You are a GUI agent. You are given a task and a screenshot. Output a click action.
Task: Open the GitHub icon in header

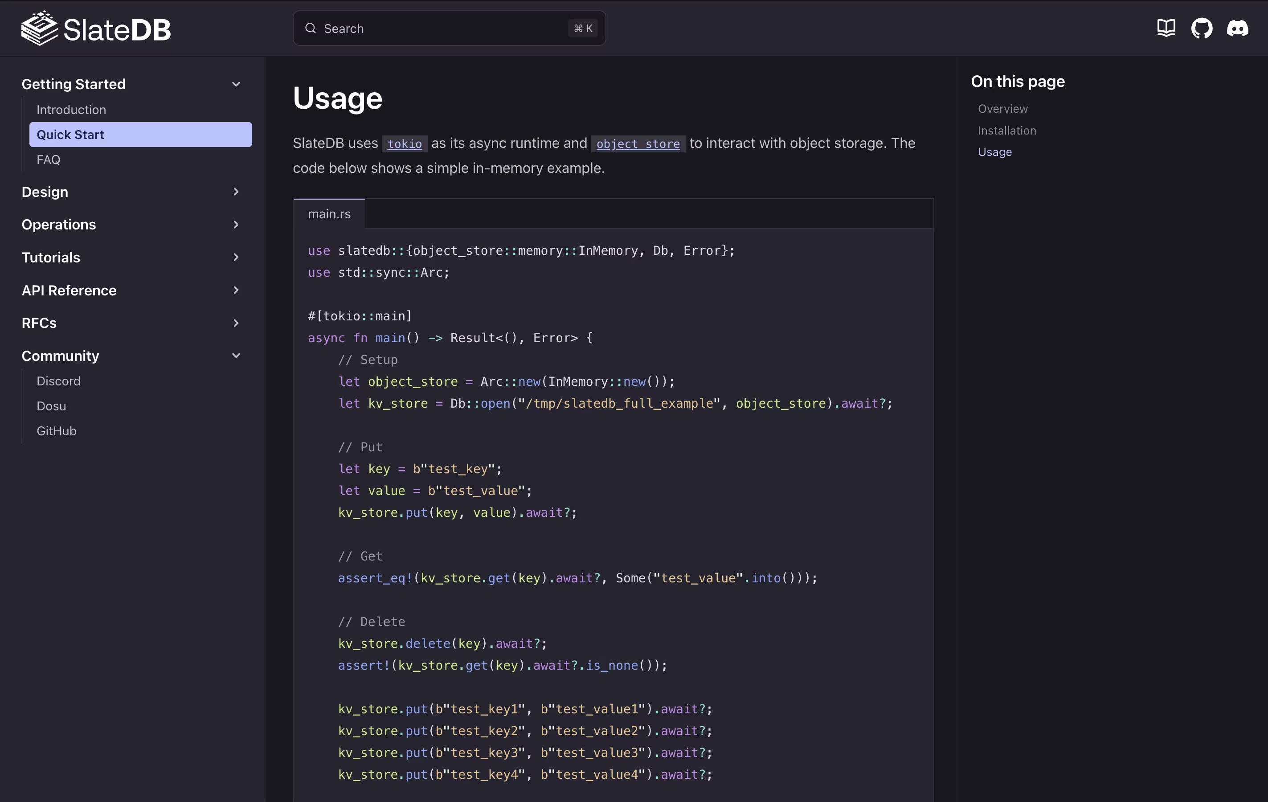(x=1202, y=29)
